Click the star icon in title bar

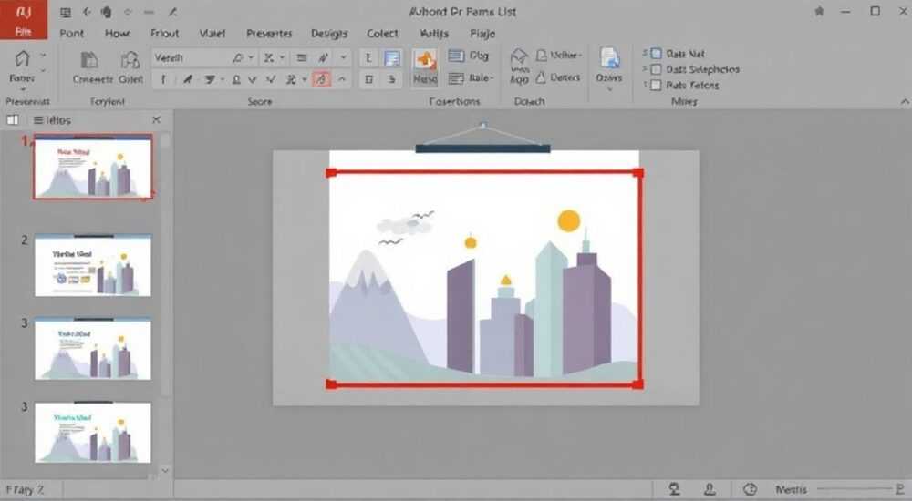[820, 12]
